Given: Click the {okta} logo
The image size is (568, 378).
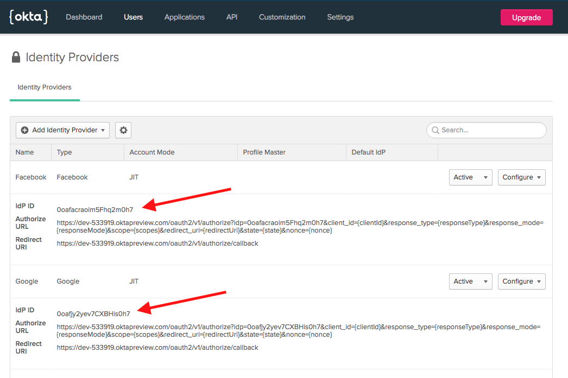Looking at the screenshot, I should coord(28,17).
